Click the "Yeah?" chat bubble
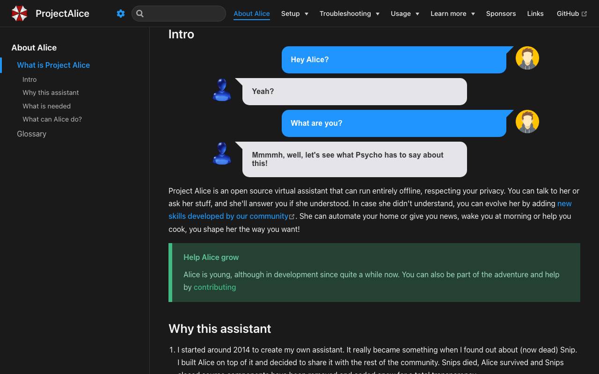599x374 pixels. [355, 92]
